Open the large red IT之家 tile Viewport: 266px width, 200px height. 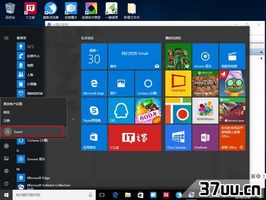(135, 138)
